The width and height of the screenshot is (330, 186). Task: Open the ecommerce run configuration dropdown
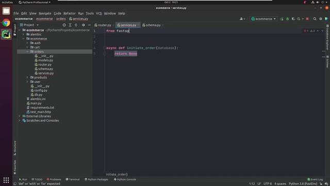pyautogui.click(x=263, y=19)
